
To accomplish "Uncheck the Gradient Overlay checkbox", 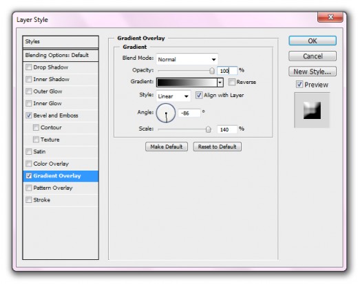I will point(29,176).
